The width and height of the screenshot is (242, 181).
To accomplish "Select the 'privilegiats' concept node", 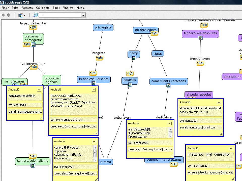I will click(x=103, y=27).
